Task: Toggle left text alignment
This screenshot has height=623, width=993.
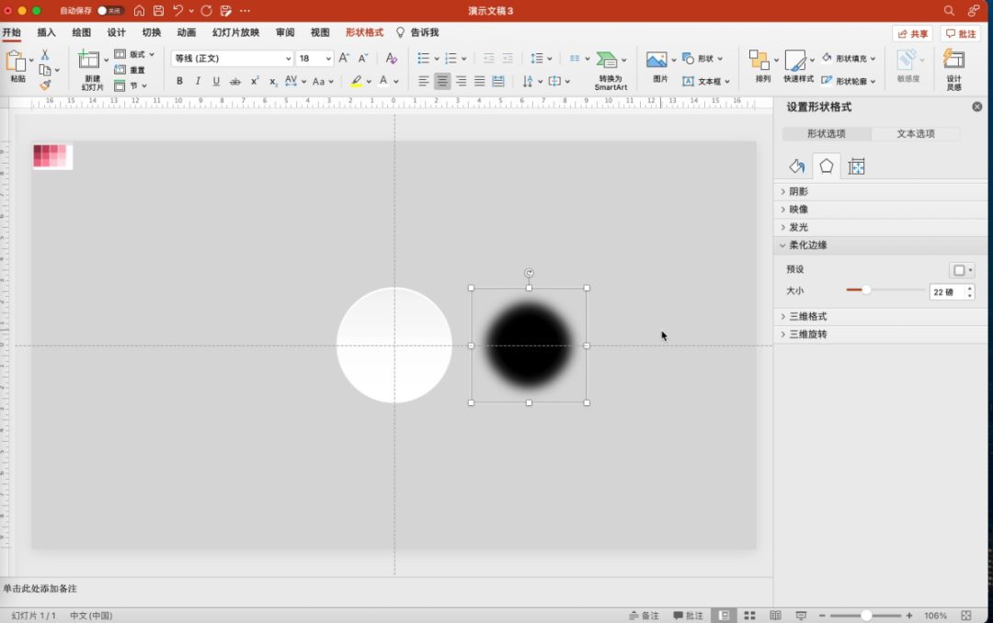Action: coord(424,81)
